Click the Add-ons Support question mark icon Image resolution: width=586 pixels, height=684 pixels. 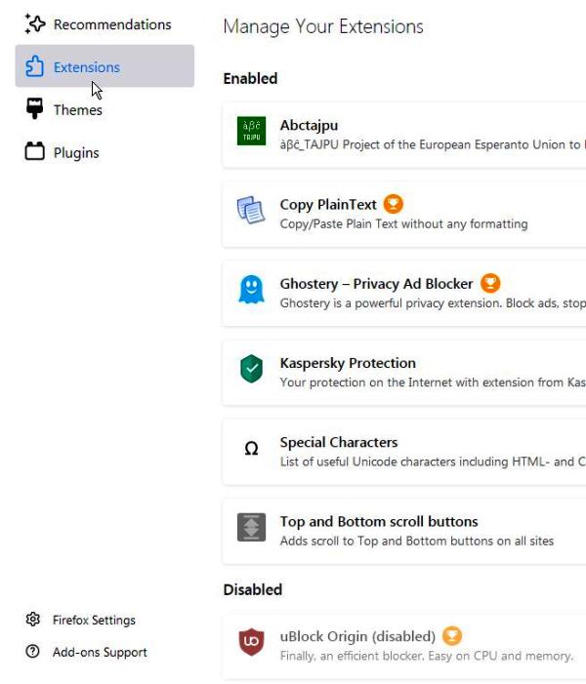33,651
